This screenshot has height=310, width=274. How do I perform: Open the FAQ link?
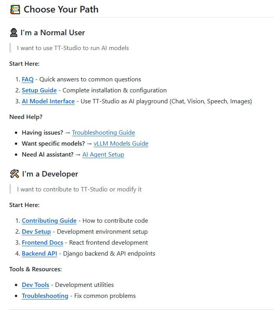coord(27,79)
